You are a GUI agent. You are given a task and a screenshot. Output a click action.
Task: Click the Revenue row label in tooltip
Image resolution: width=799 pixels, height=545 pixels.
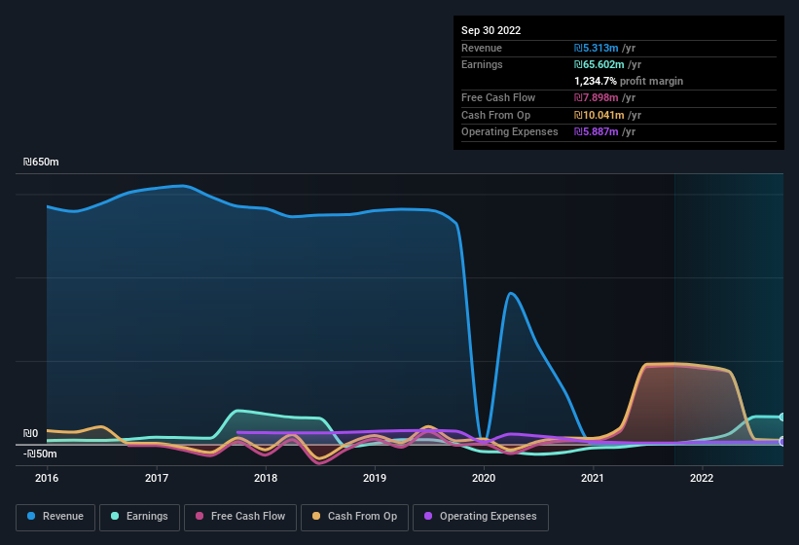(x=482, y=48)
